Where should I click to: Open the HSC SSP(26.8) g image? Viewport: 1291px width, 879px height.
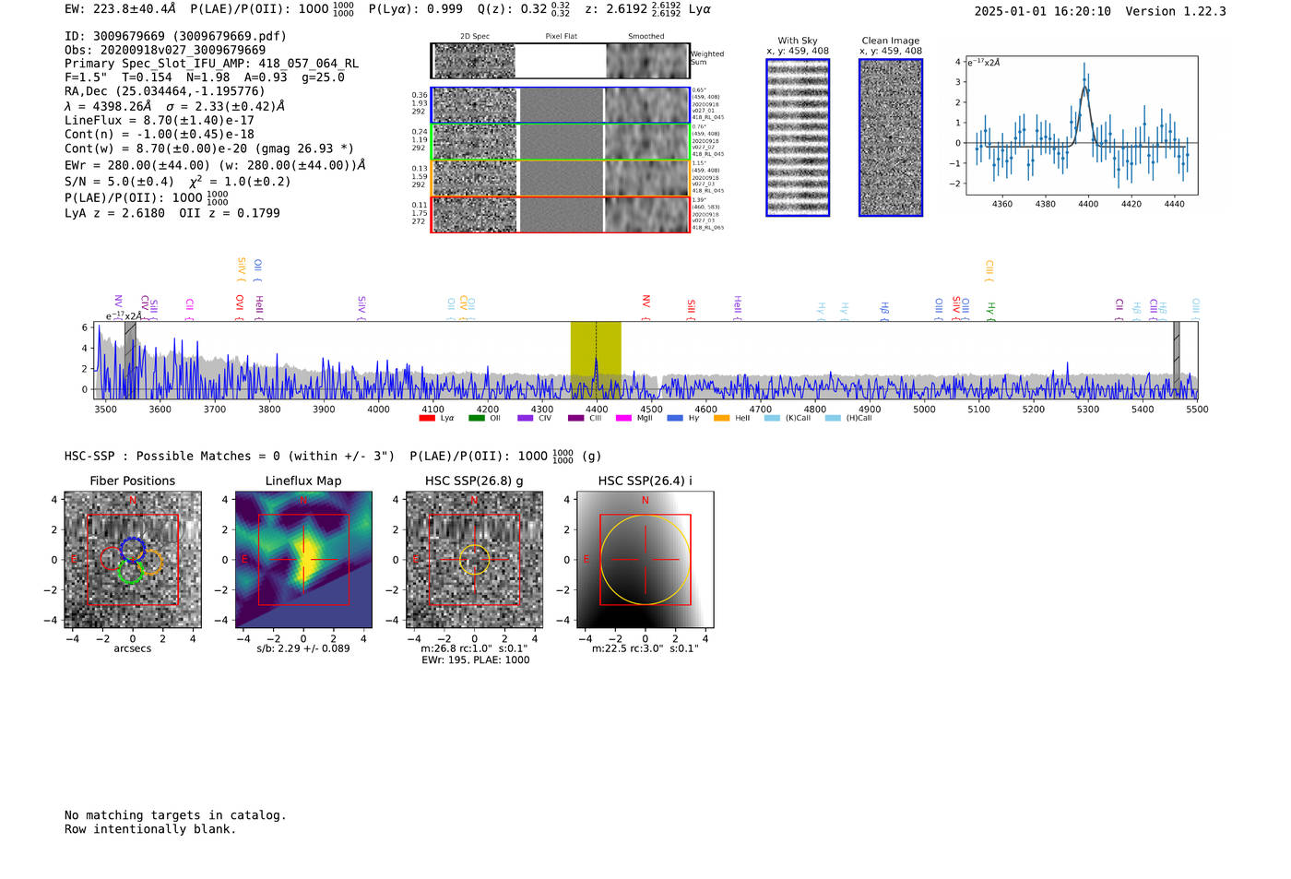click(x=474, y=560)
